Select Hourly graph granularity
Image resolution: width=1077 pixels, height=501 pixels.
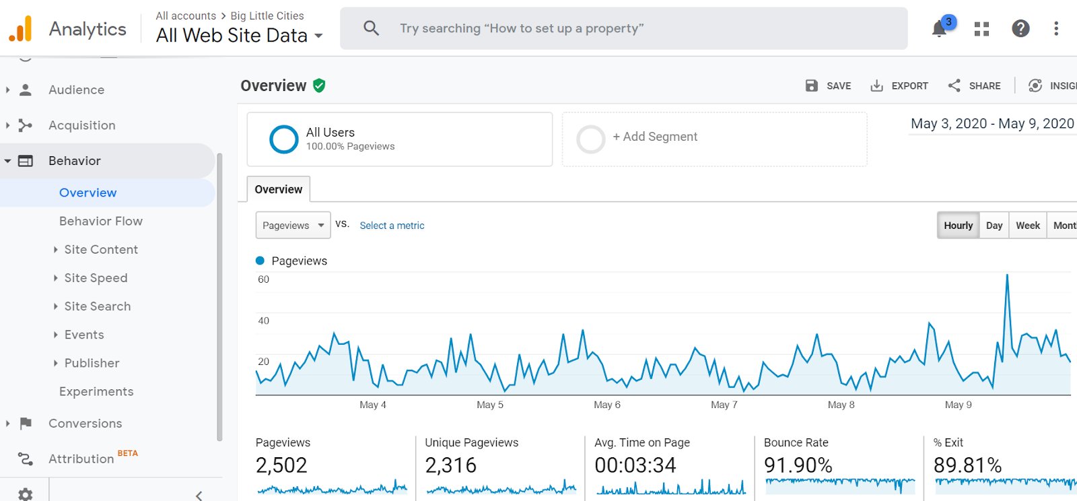[x=958, y=225]
